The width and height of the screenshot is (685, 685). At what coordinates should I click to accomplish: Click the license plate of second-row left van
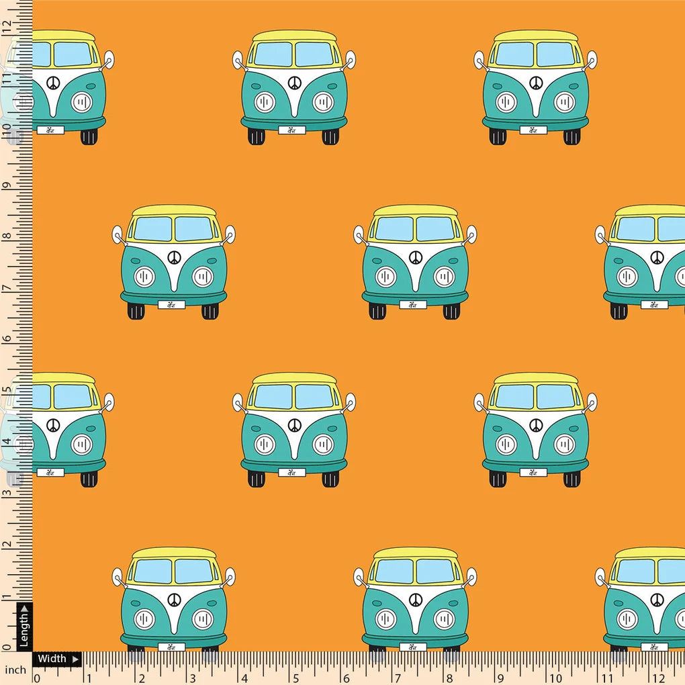171,305
